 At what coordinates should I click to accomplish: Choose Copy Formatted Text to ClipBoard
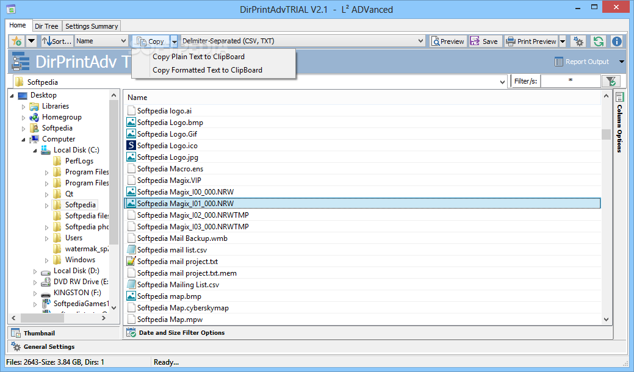[x=207, y=70]
